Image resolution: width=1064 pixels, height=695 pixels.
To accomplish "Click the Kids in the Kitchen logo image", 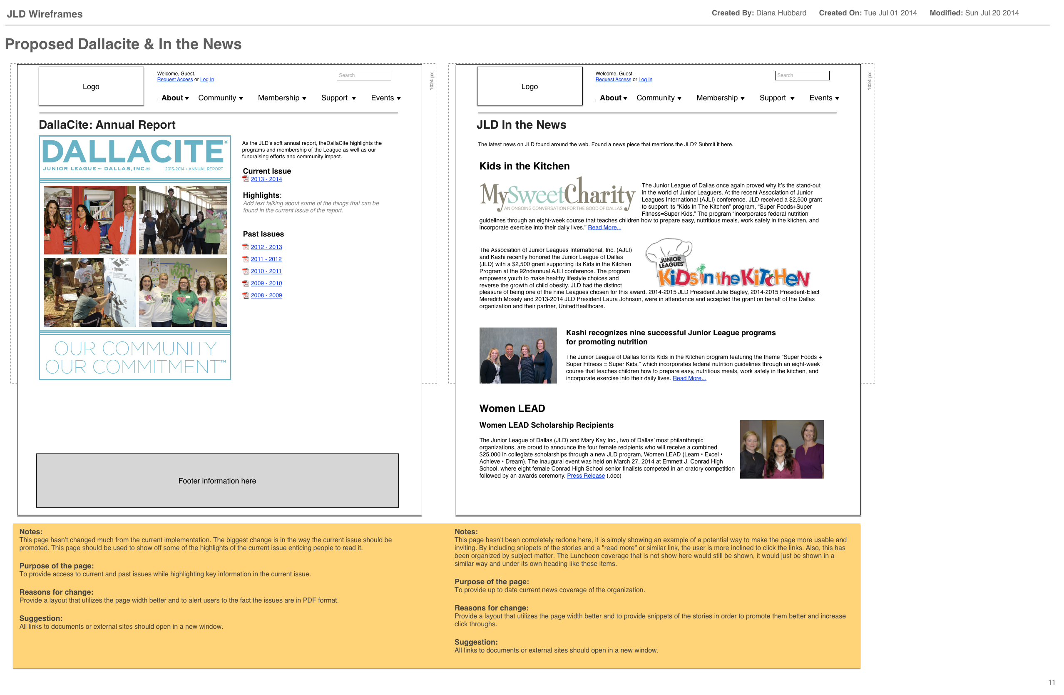I will [x=728, y=263].
